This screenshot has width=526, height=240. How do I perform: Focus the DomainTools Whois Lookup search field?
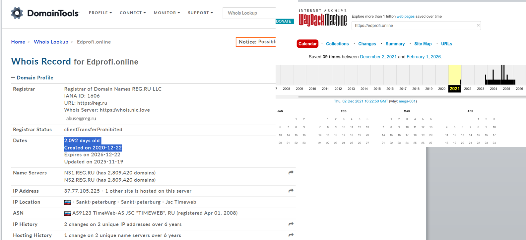point(249,13)
